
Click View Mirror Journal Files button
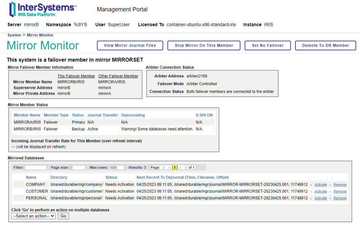tap(130, 45)
